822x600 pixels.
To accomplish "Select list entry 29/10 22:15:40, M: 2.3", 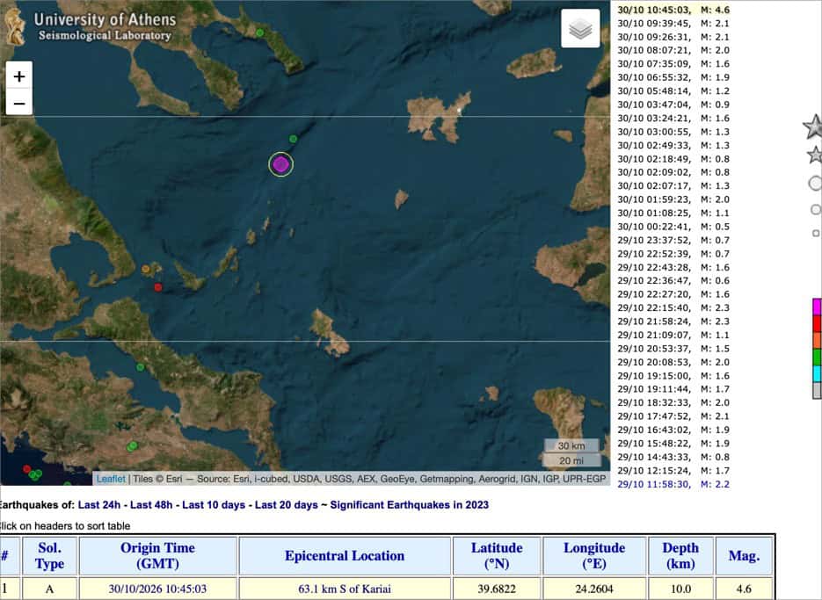I will [673, 308].
